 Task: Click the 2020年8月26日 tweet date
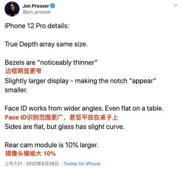42,164
